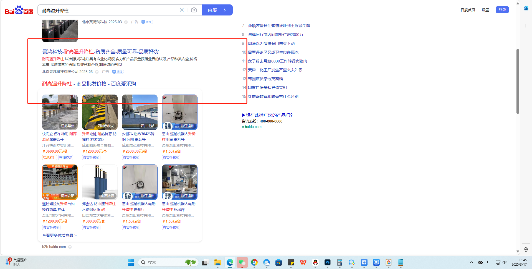Open sidebar settings gear icon
This screenshot has width=532, height=269.
pyautogui.click(x=526, y=250)
